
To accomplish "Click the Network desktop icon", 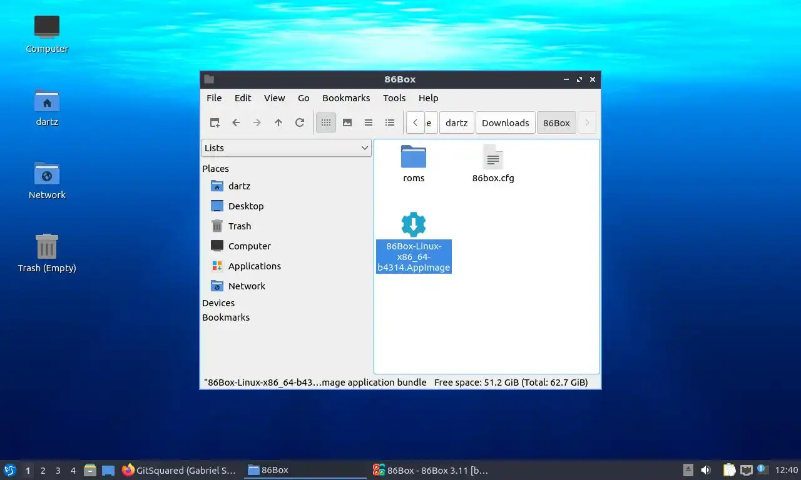I will click(x=47, y=180).
